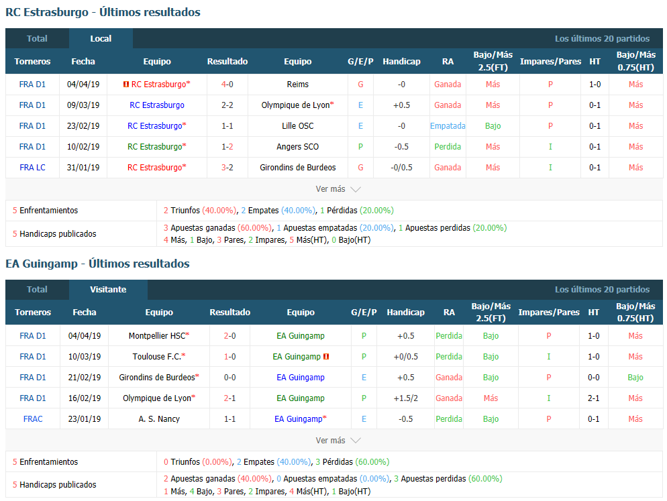Click the Lille OSC team name
Image resolution: width=667 pixels, height=501 pixels.
point(298,126)
